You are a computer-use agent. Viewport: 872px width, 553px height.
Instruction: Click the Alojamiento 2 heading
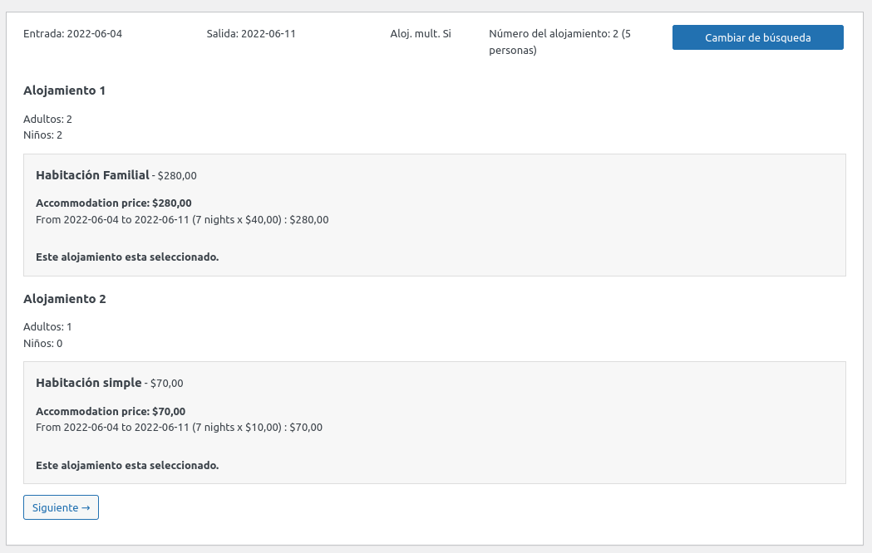coord(66,298)
